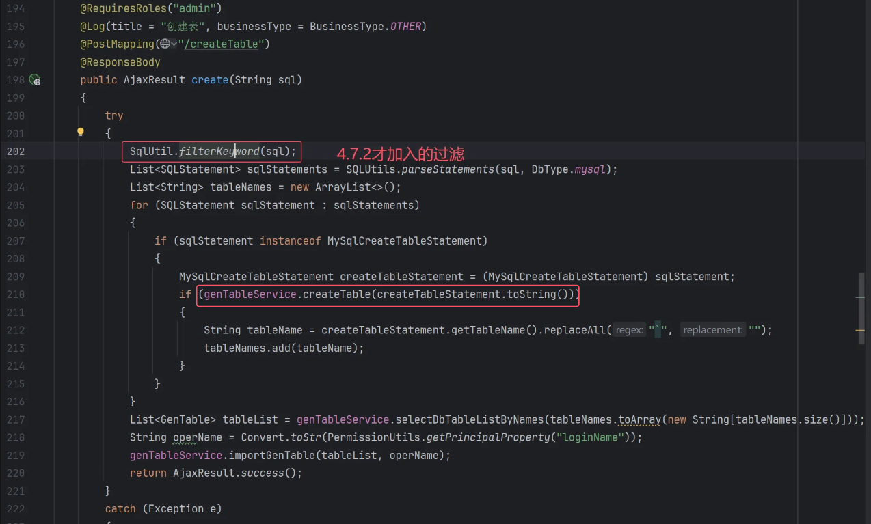Click line number 217 in the gutter
The image size is (871, 524).
pos(15,419)
